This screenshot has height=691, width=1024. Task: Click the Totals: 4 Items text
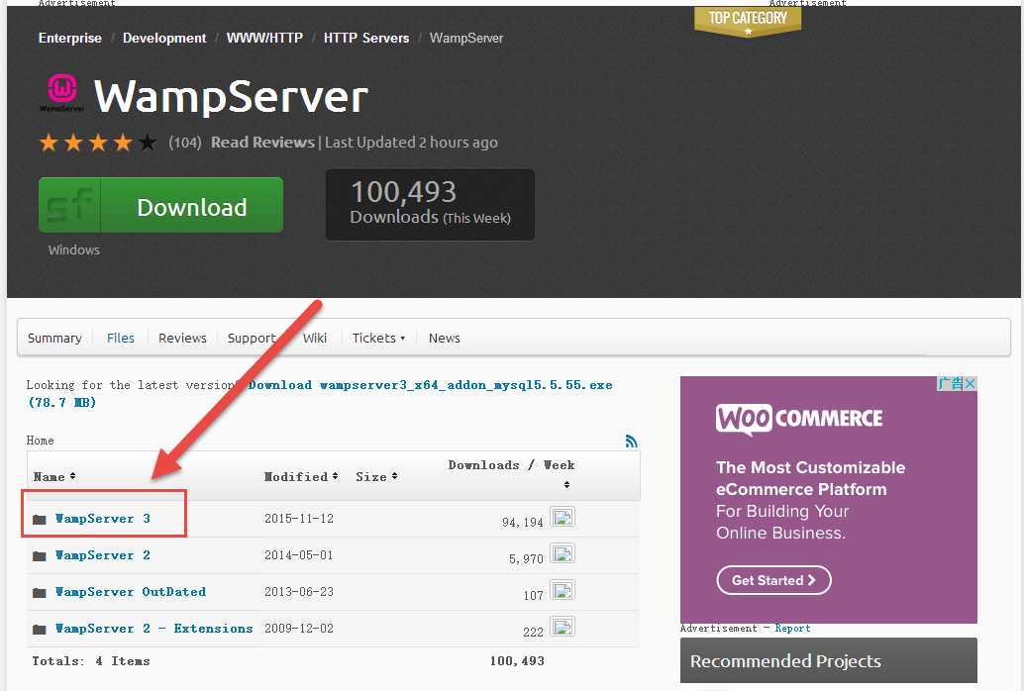point(91,661)
